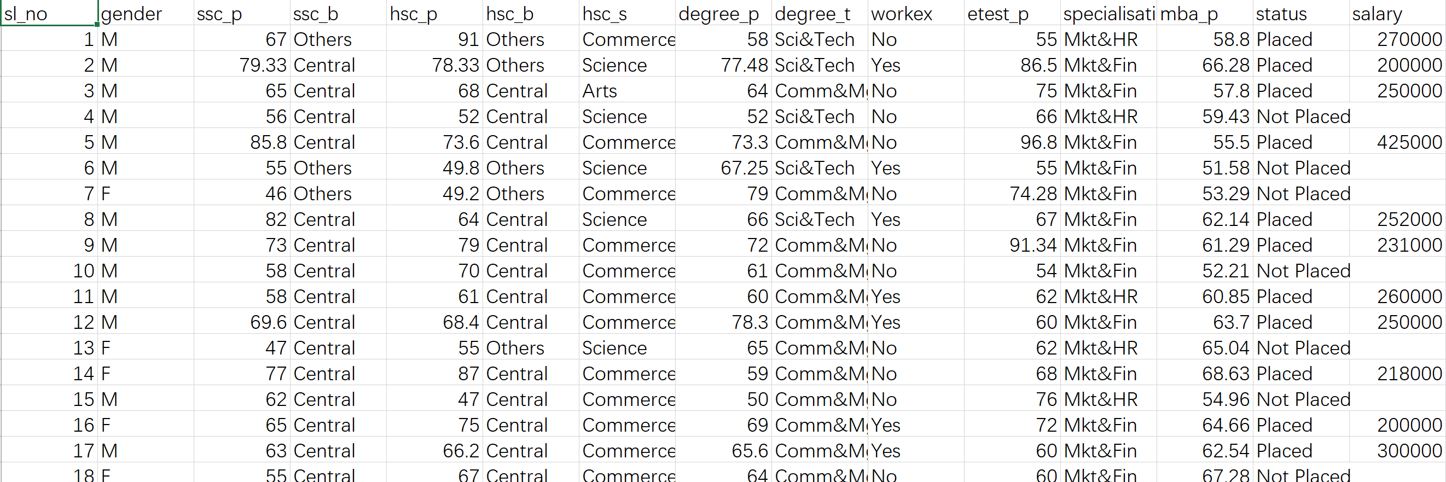The height and width of the screenshot is (482, 1446).
Task: Select the etest_p header cell
Action: [x=1012, y=14]
